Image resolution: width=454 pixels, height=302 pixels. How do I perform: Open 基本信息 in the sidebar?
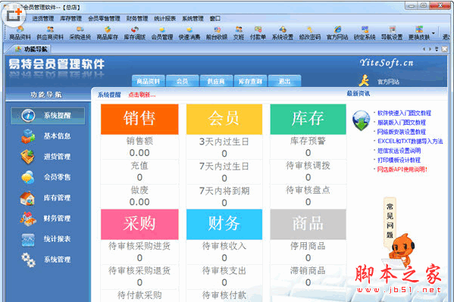click(46, 136)
